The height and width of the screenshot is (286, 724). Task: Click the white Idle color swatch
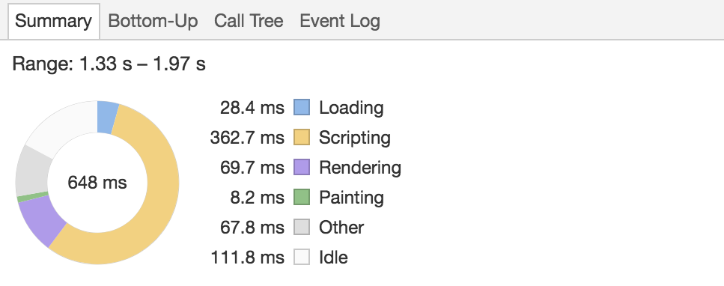[302, 258]
